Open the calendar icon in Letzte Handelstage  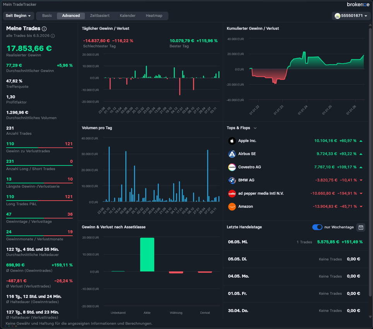coord(361,227)
